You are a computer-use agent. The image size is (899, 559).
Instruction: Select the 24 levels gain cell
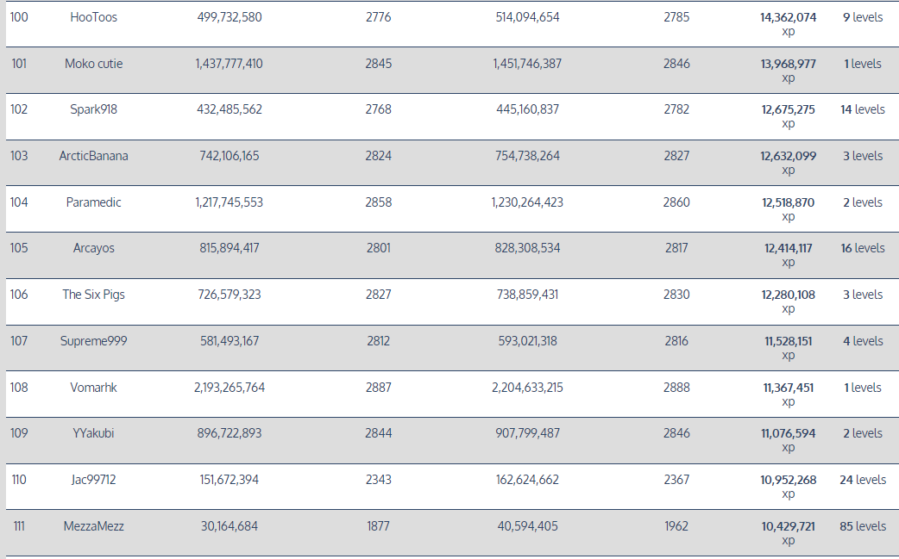tap(862, 480)
